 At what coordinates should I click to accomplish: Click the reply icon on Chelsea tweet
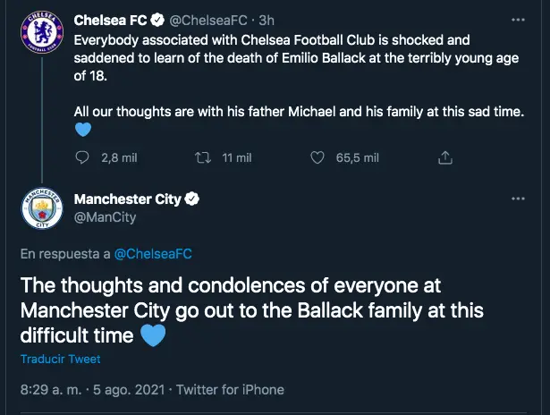point(82,157)
